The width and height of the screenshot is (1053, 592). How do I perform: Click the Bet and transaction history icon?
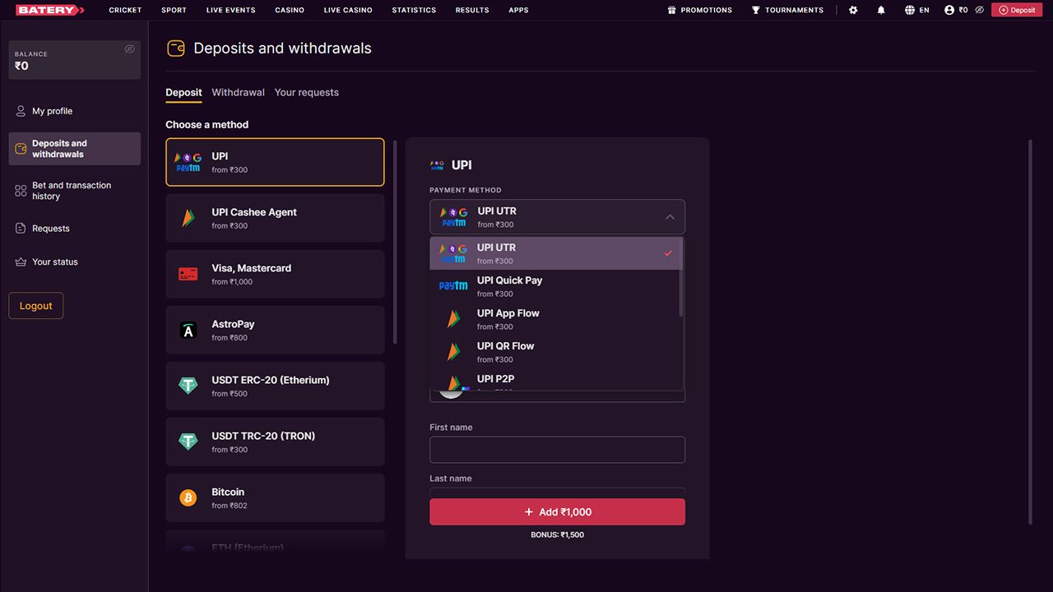21,191
